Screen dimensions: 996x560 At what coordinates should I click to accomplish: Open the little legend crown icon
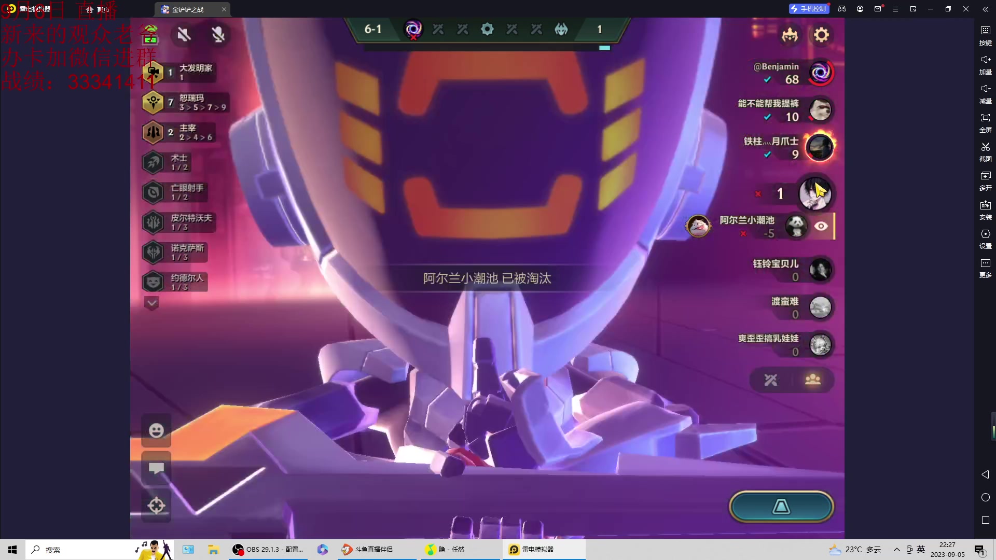pyautogui.click(x=790, y=35)
